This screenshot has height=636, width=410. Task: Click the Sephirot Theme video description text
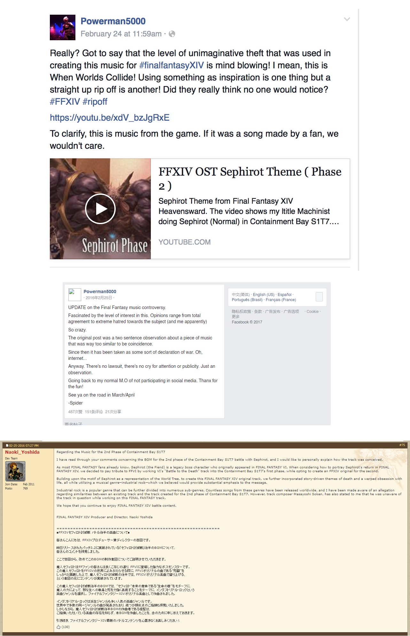pyautogui.click(x=249, y=211)
